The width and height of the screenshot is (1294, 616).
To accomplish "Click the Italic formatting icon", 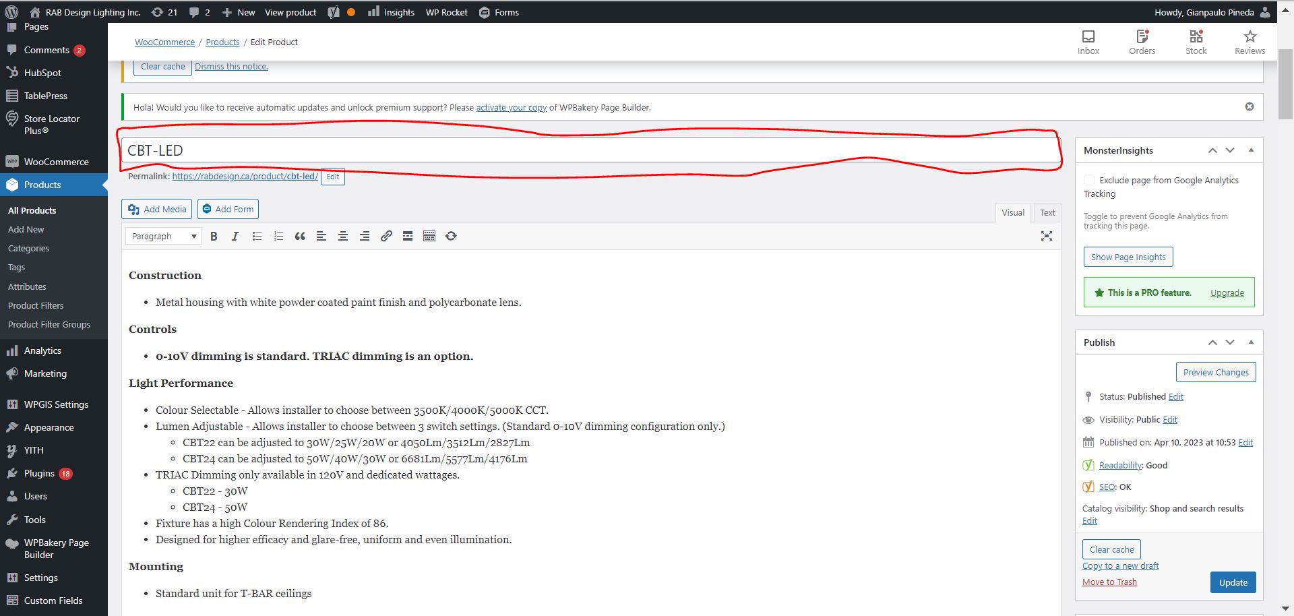I will pyautogui.click(x=235, y=237).
